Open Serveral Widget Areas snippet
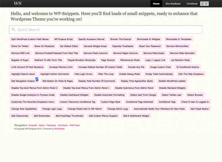Image resolution: width=222 pixels, height=162 pixels. click(95, 46)
